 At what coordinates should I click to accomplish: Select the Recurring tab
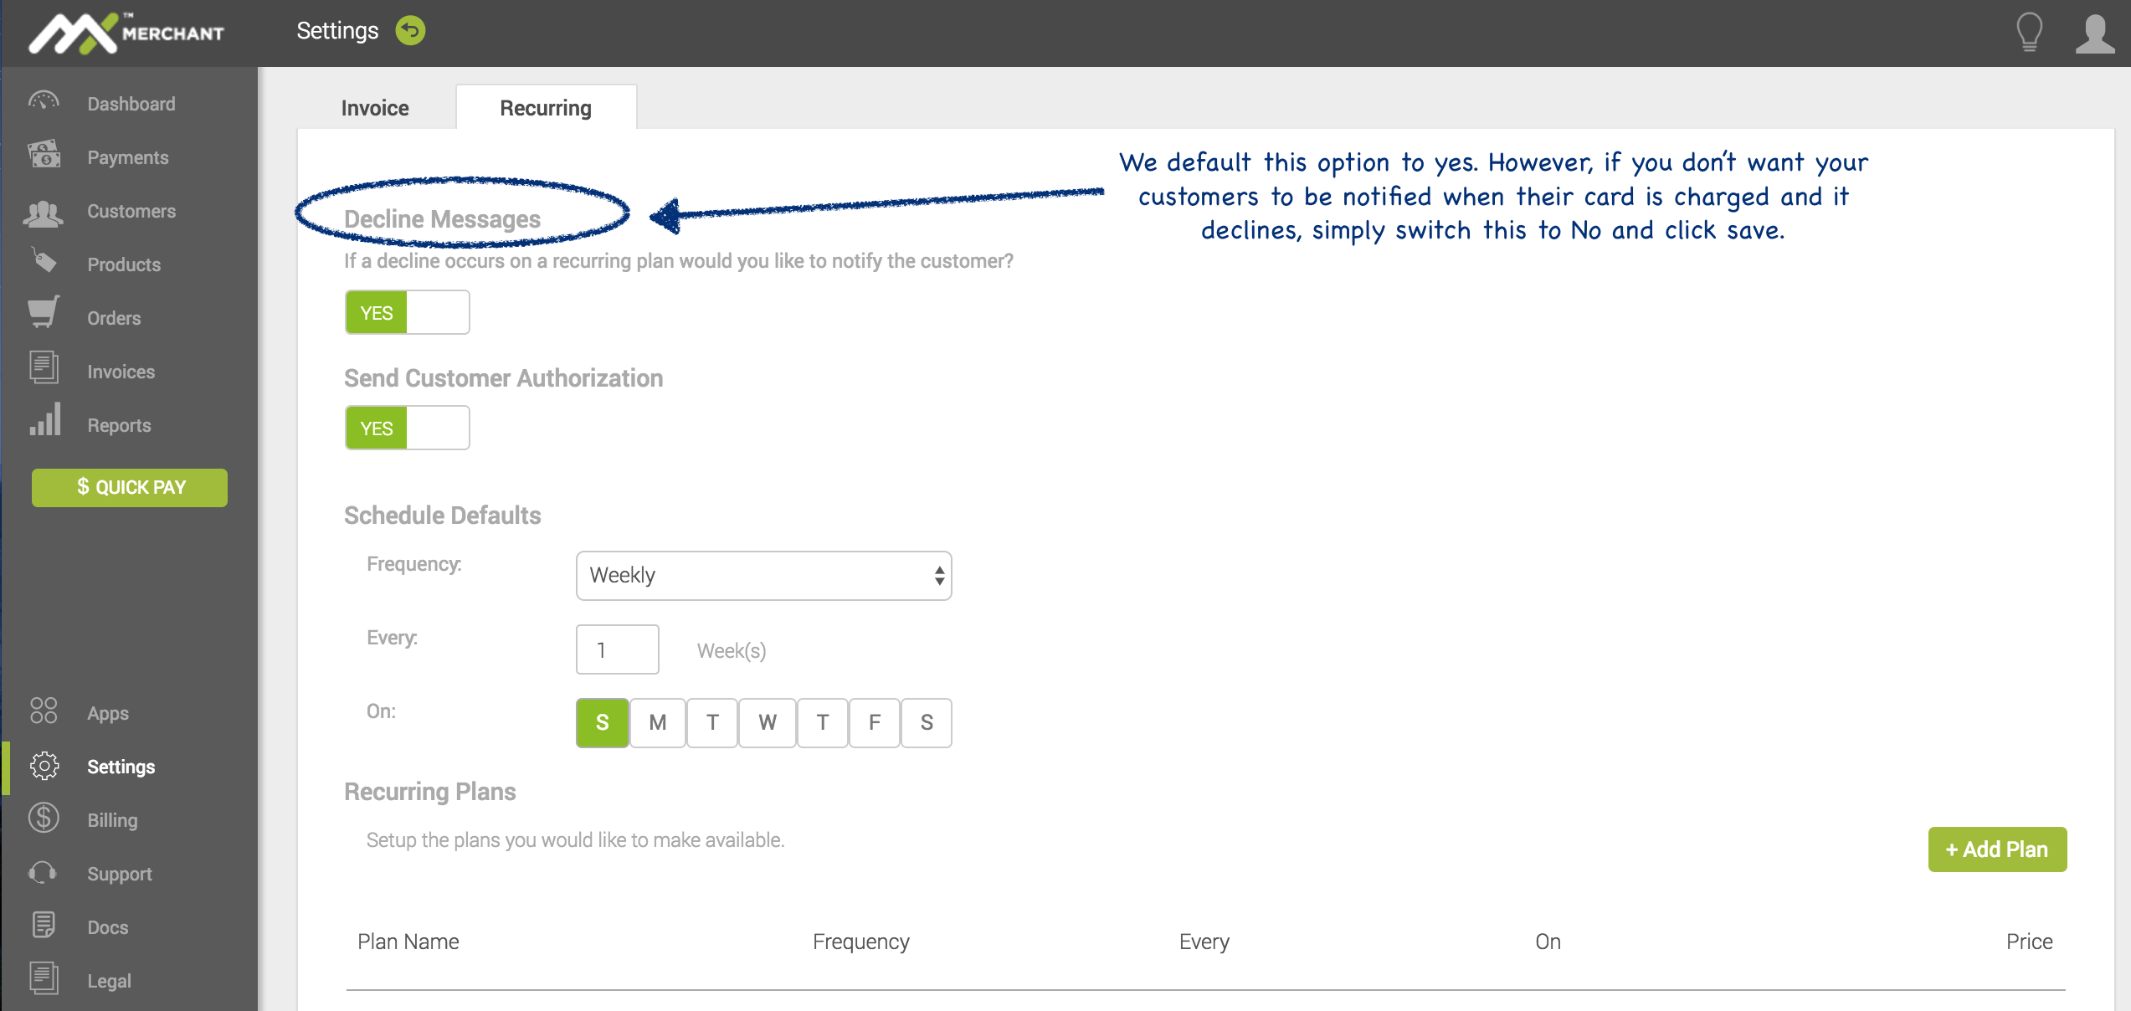tap(546, 108)
